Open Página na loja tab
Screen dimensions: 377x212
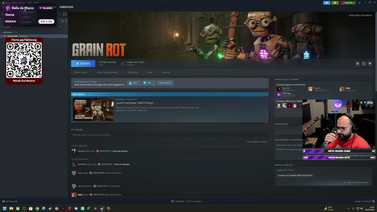click(80, 72)
